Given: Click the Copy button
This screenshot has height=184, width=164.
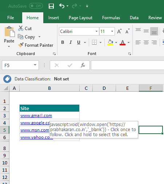Looking at the screenshot, I should click(27, 37).
